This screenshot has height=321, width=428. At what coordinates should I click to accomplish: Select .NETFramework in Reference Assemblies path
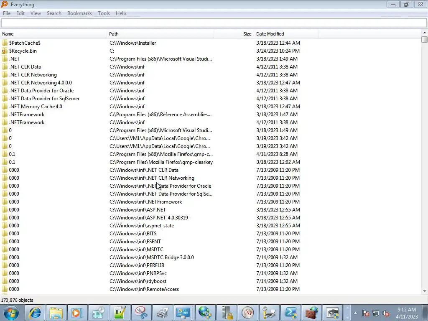(26, 115)
